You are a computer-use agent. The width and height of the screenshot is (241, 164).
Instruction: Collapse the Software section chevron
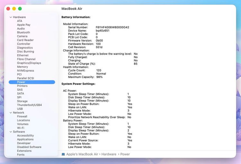click(11, 132)
